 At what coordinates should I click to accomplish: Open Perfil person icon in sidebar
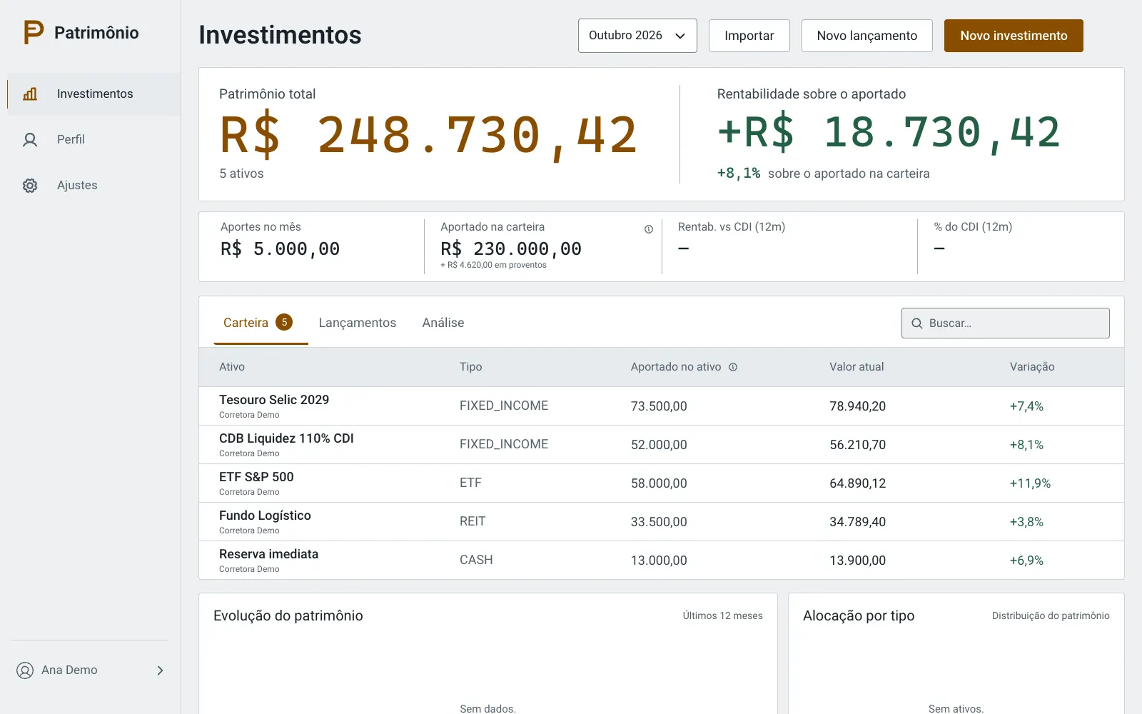(30, 139)
